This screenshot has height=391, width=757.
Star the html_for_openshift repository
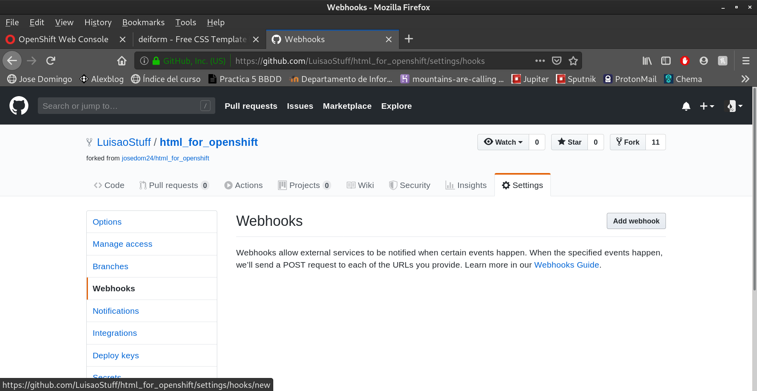[x=570, y=142]
